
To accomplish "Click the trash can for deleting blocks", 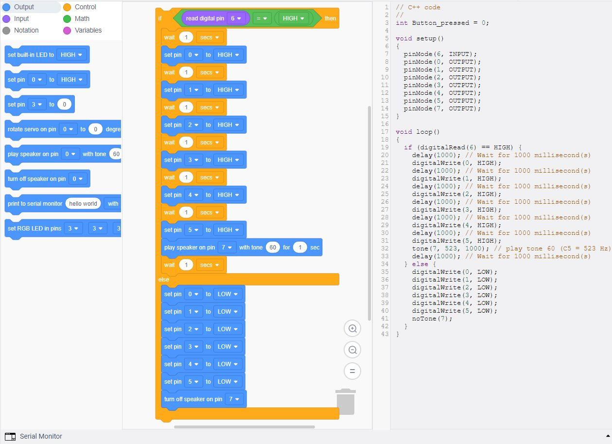I will [346, 401].
